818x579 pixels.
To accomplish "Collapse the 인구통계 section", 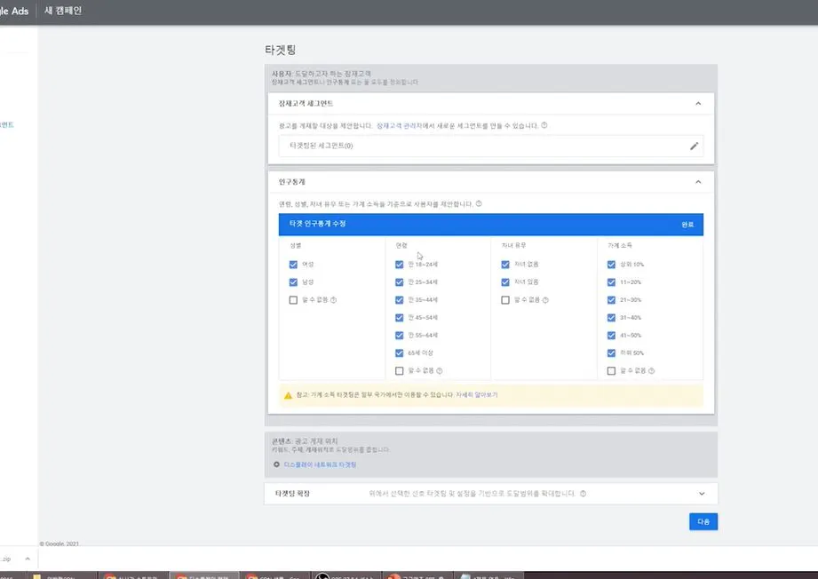I will 698,182.
